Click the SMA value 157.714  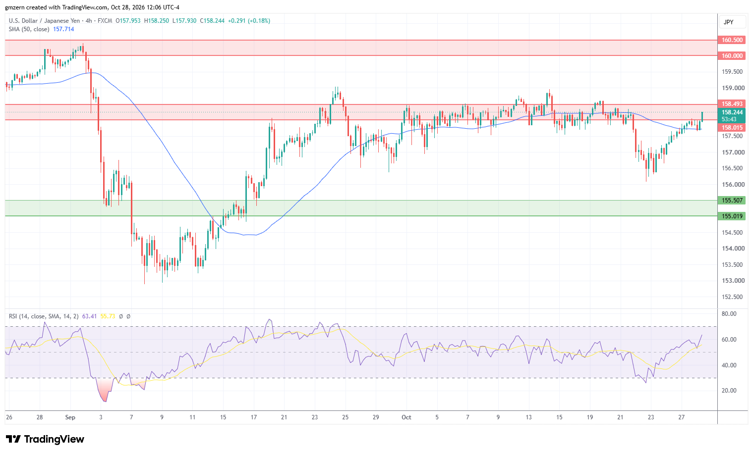(63, 29)
